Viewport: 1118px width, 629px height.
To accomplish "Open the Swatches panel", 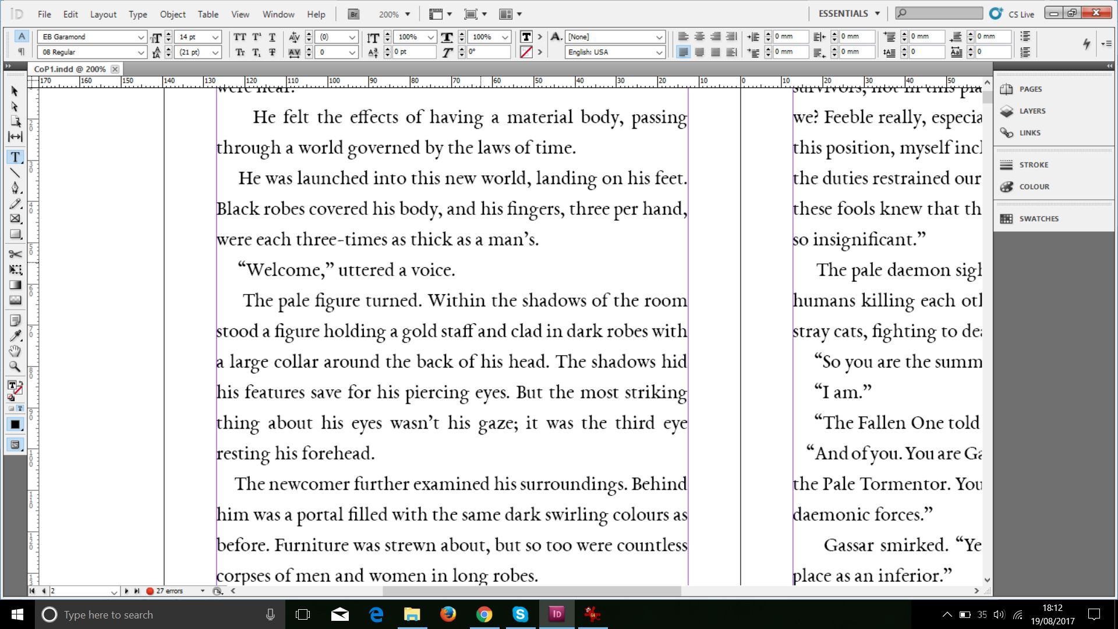I will point(1038,218).
